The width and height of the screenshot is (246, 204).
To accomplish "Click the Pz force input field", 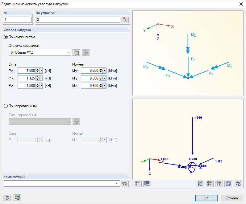I will click(x=27, y=86).
